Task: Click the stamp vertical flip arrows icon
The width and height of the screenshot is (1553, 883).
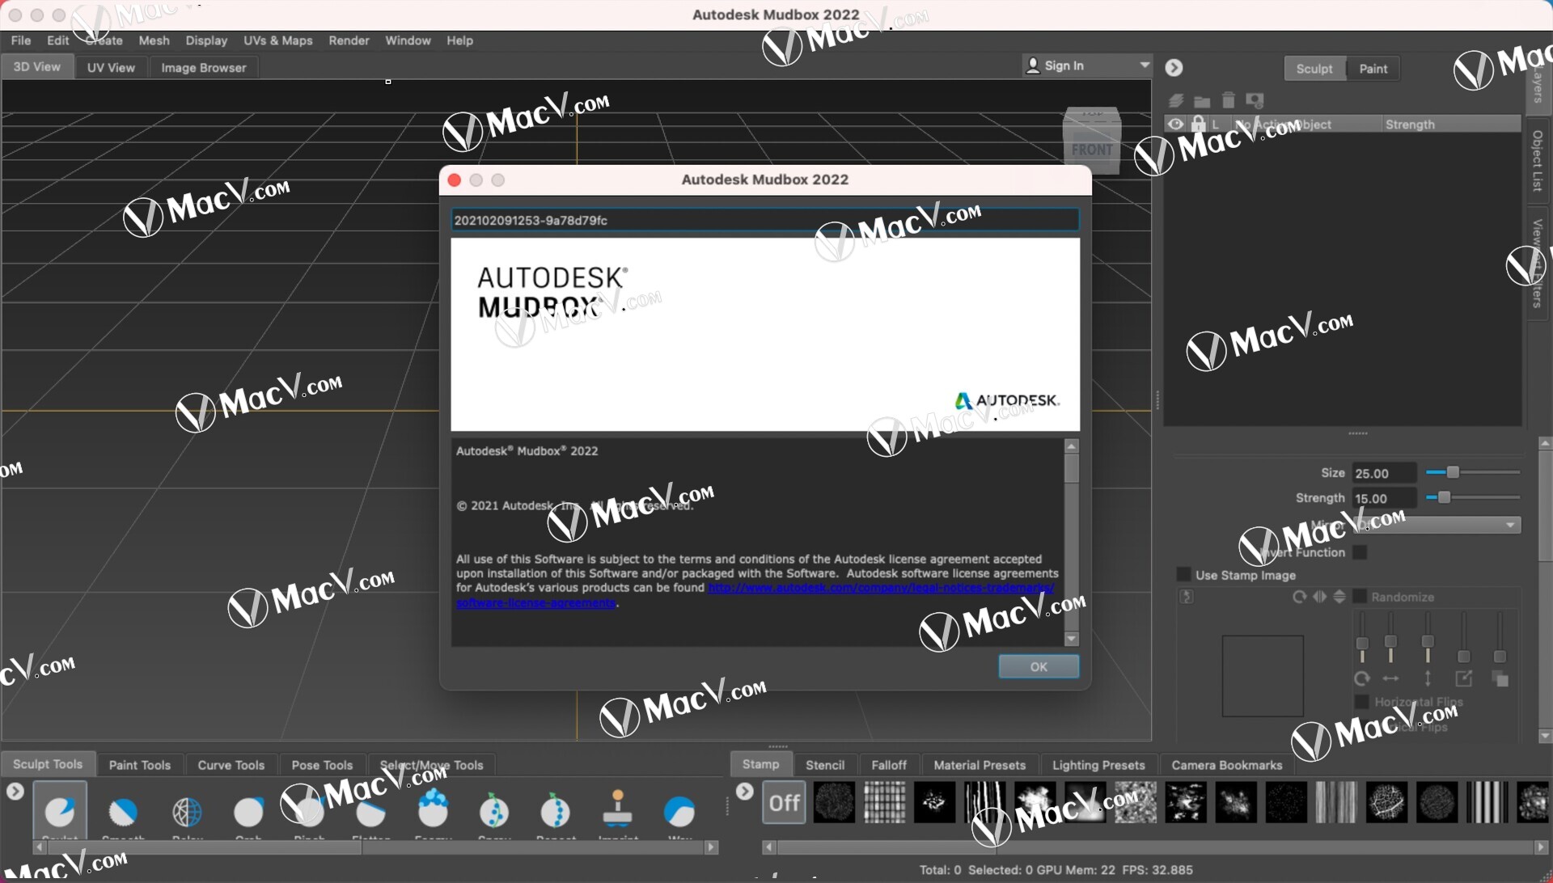Action: coord(1339,597)
